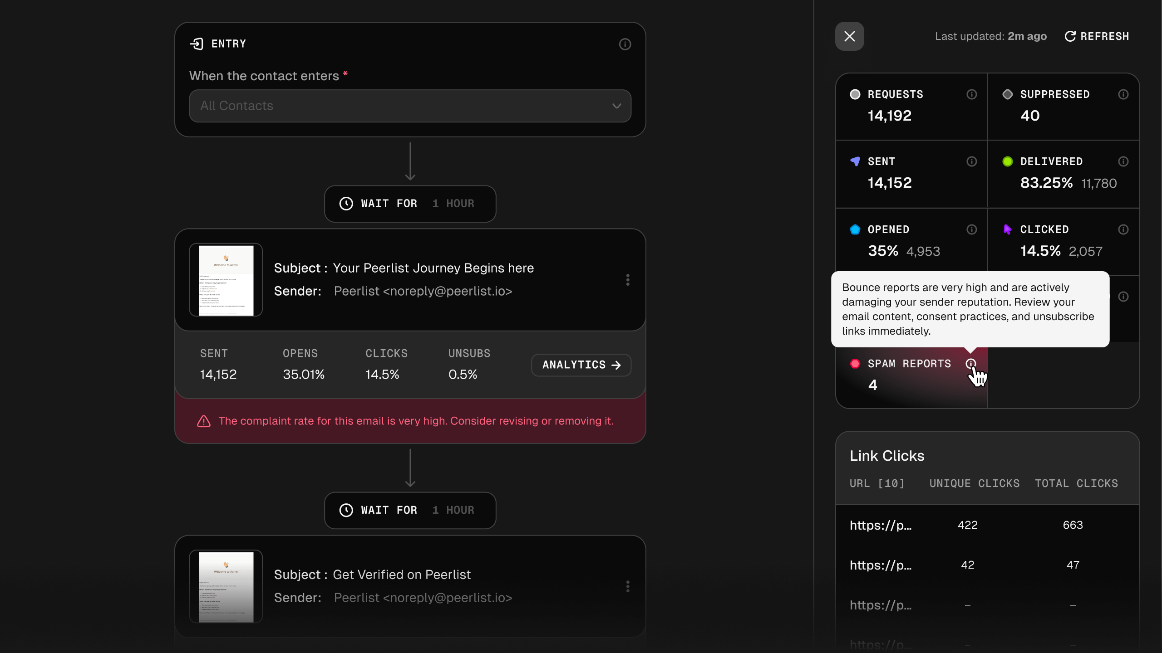Click the Spam Reports info icon

point(970,363)
